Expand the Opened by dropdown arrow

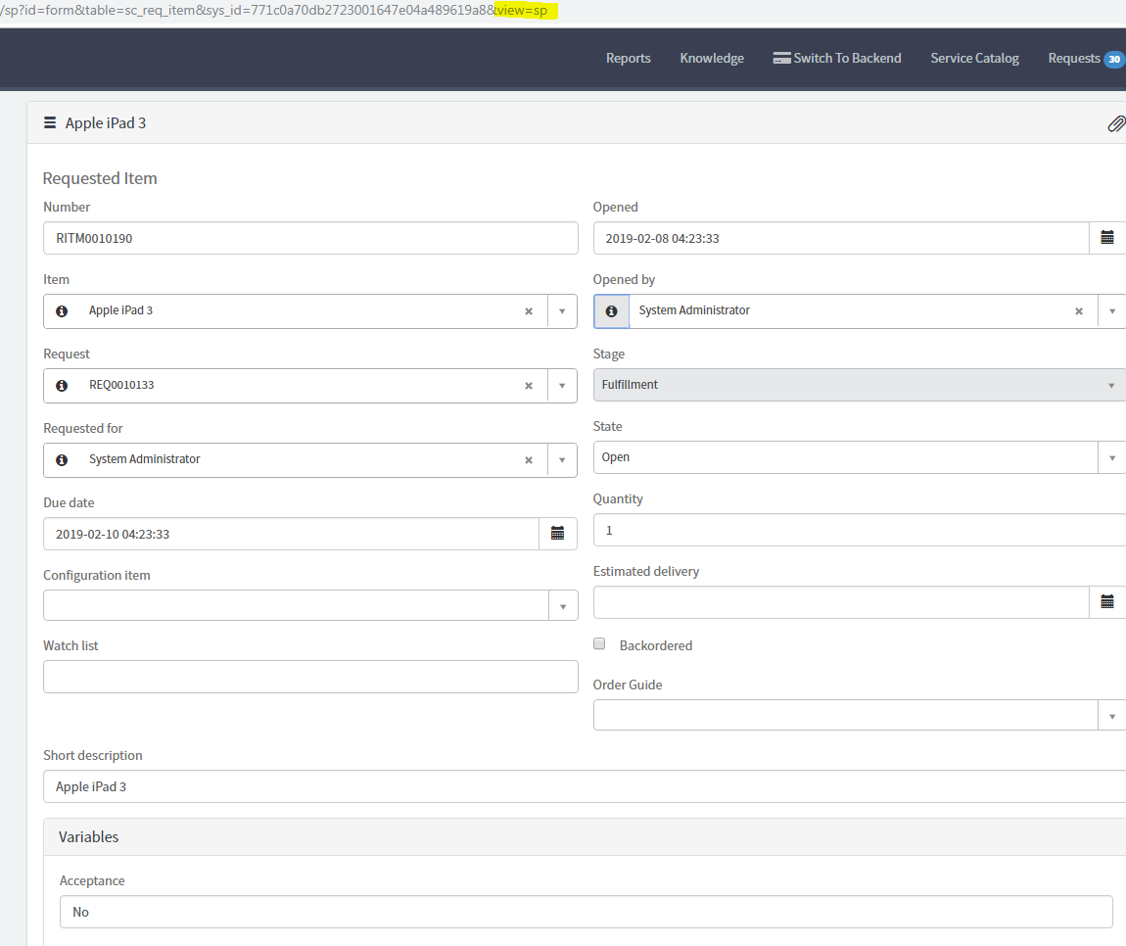[x=1111, y=311]
